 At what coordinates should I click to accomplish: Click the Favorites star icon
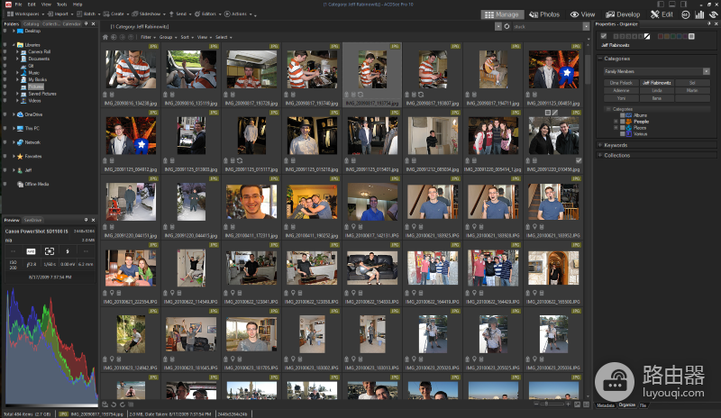coord(20,157)
